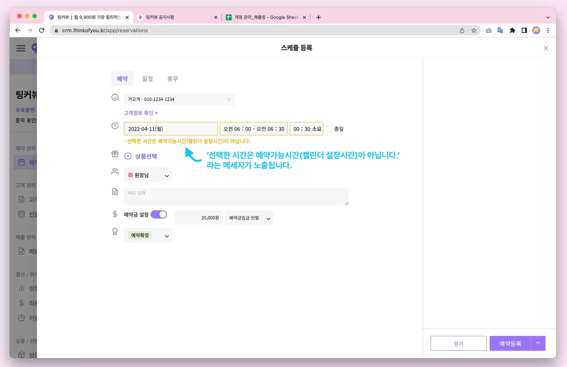Click the share icon in the address bar
This screenshot has height=367, width=567.
click(462, 30)
